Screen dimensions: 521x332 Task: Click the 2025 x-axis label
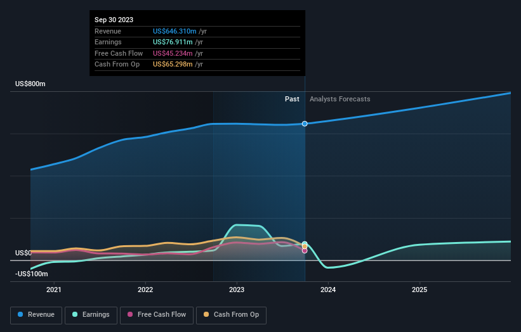tap(419, 290)
